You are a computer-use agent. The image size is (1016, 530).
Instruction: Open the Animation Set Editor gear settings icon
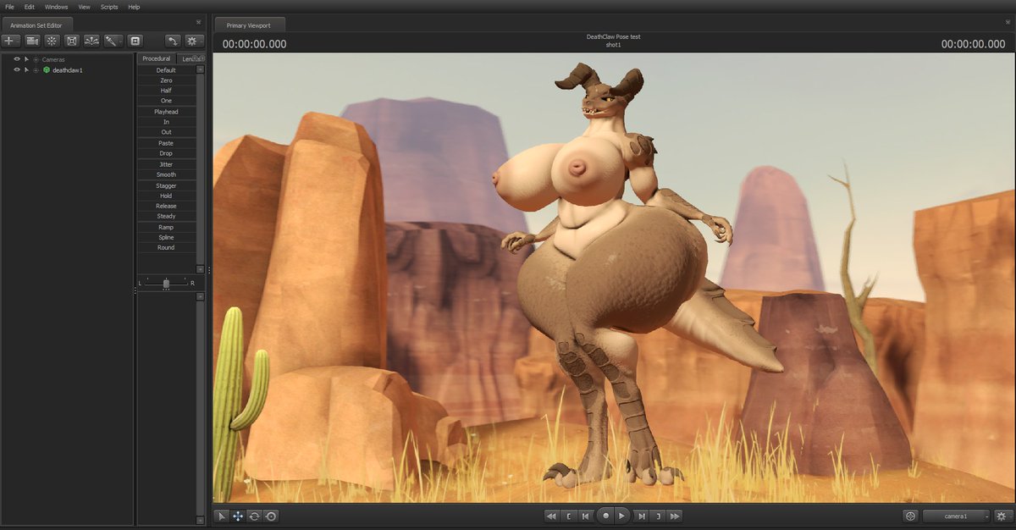point(193,41)
